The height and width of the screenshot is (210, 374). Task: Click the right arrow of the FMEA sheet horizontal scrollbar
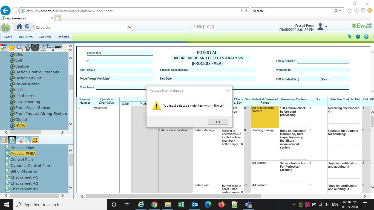(364, 196)
